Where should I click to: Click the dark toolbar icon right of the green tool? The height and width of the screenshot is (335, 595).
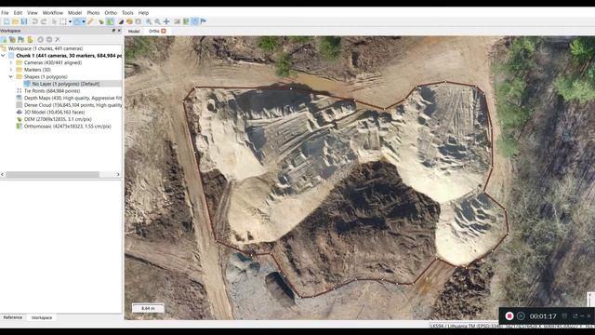click(x=121, y=21)
